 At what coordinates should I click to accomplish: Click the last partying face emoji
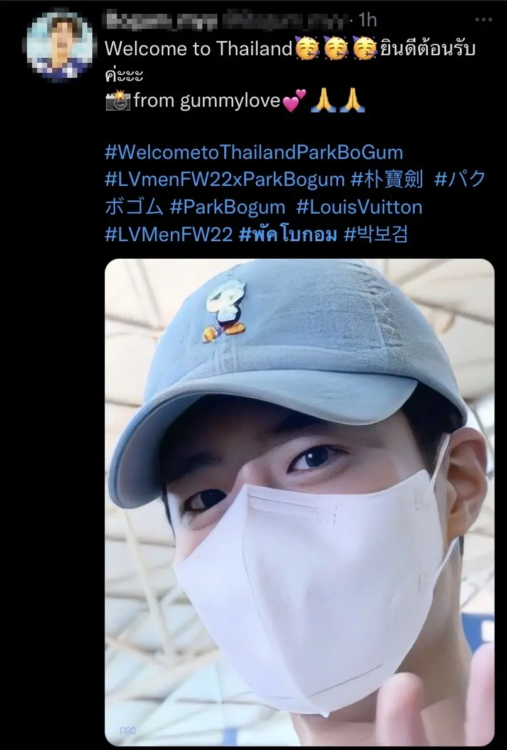click(365, 48)
